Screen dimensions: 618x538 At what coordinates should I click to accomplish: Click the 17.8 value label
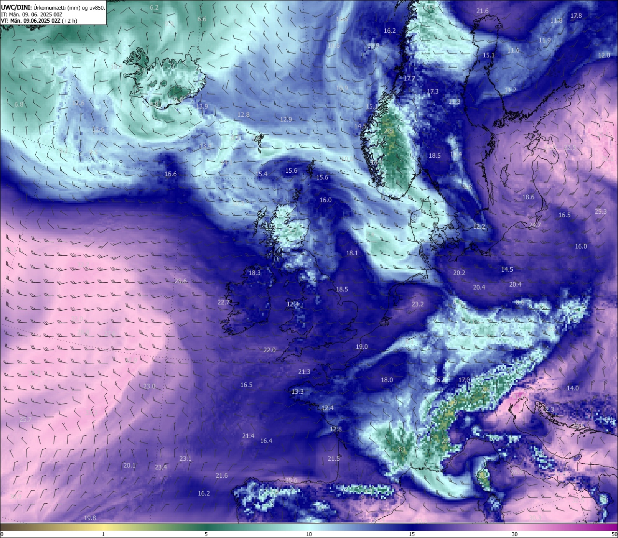(x=576, y=15)
